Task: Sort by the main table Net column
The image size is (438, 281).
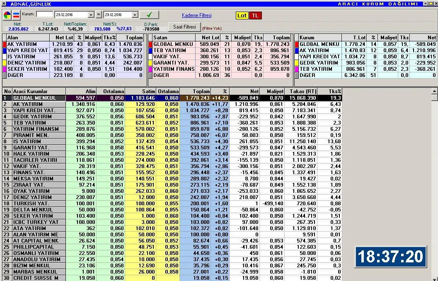Action: [x=245, y=91]
